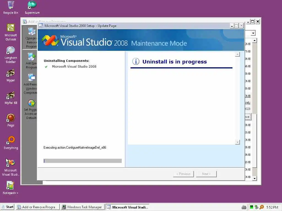Click the Visual Studio 2008 logo

coord(51,41)
